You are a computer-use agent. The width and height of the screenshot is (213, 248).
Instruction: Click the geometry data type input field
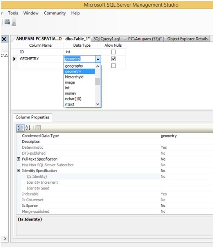click(79, 59)
